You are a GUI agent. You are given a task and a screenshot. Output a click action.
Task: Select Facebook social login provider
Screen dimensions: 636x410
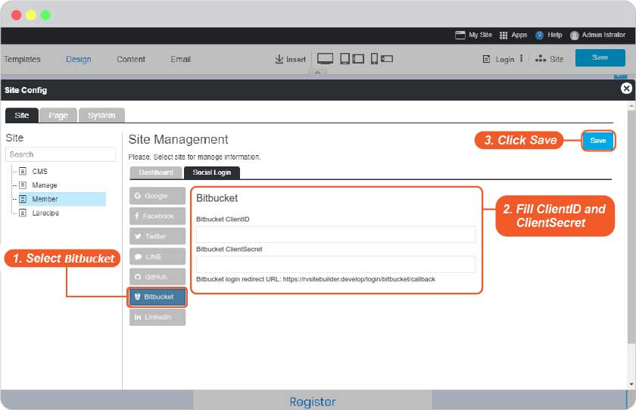pos(157,216)
